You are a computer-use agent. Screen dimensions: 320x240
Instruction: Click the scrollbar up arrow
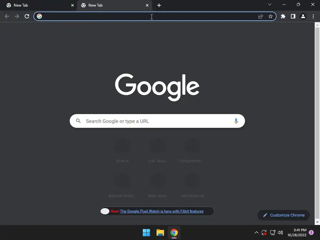(x=317, y=25)
